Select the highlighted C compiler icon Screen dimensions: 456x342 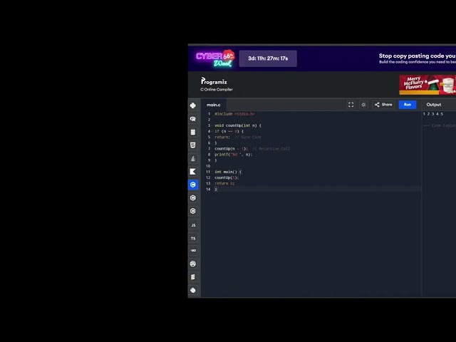[193, 185]
